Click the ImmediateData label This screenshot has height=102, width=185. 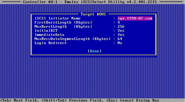[50, 35]
